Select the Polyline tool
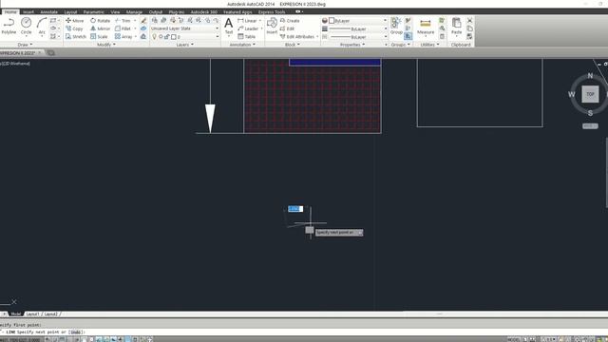Screen dimensions: 608x342 (9, 27)
